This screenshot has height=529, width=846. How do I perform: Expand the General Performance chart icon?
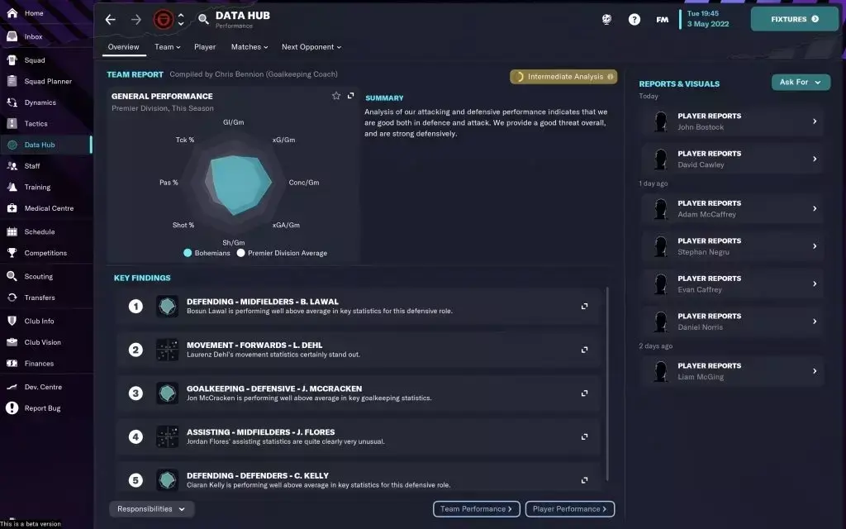click(x=350, y=96)
